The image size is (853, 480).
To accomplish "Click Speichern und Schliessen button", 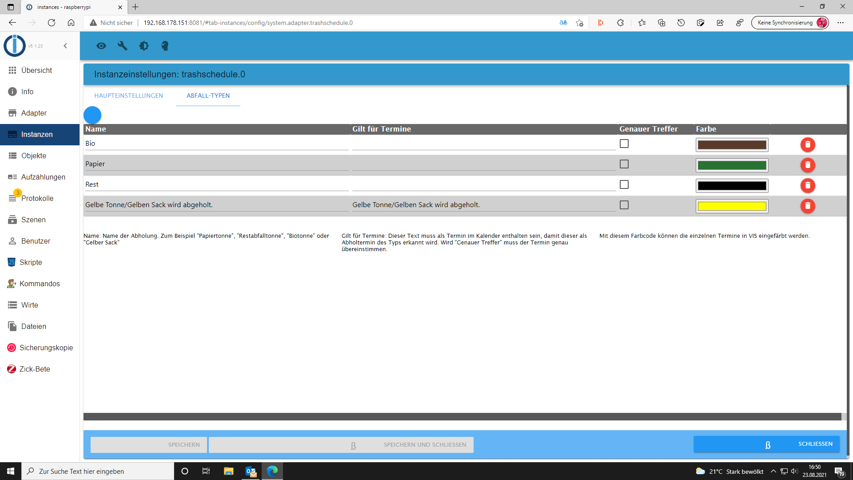I will (341, 445).
